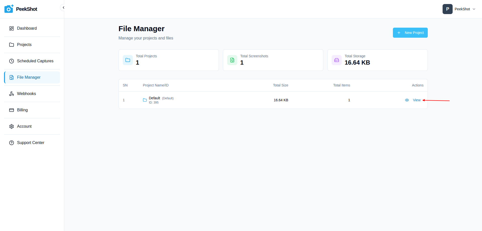Click the Default project folder icon
Viewport: 482px width, 231px height.
tap(145, 100)
